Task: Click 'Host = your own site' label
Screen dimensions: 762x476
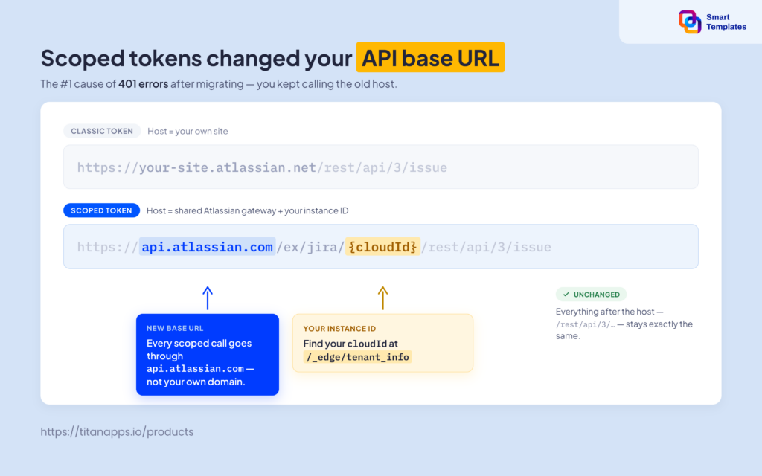Action: point(188,131)
